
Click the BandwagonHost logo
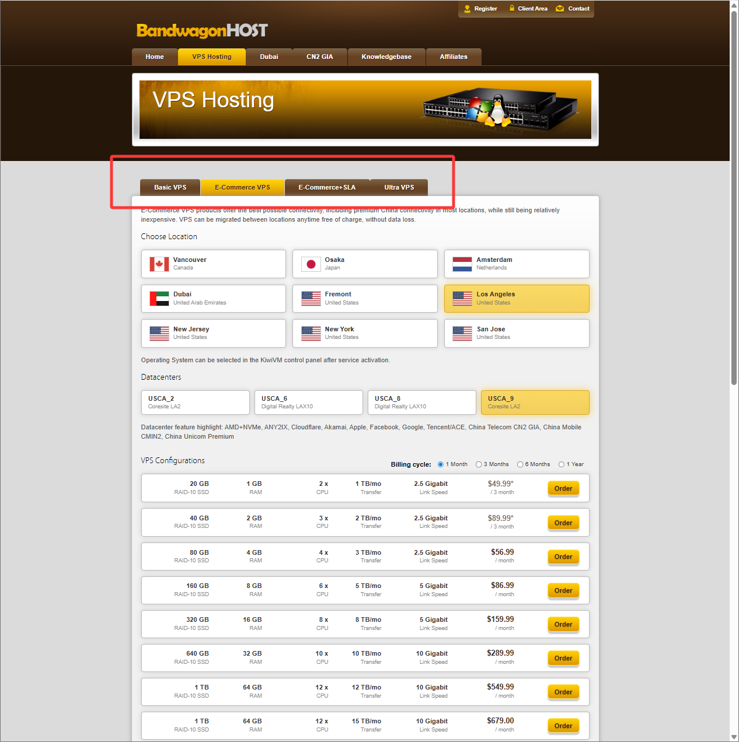point(202,30)
